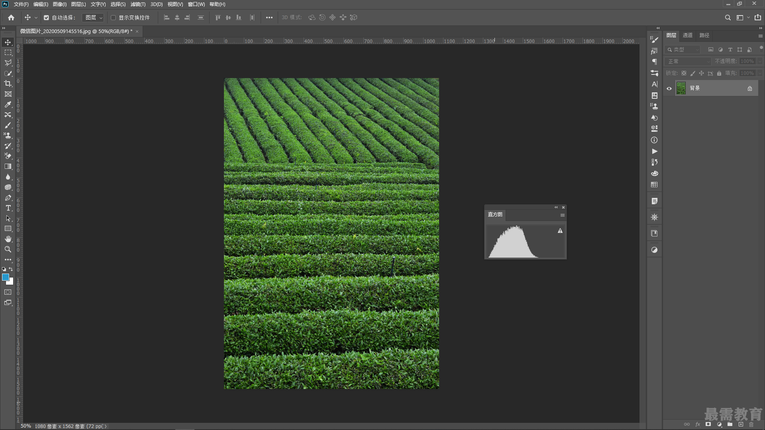Viewport: 765px width, 430px height.
Task: Hide the 背景 layer visibility eye
Action: coord(669,88)
